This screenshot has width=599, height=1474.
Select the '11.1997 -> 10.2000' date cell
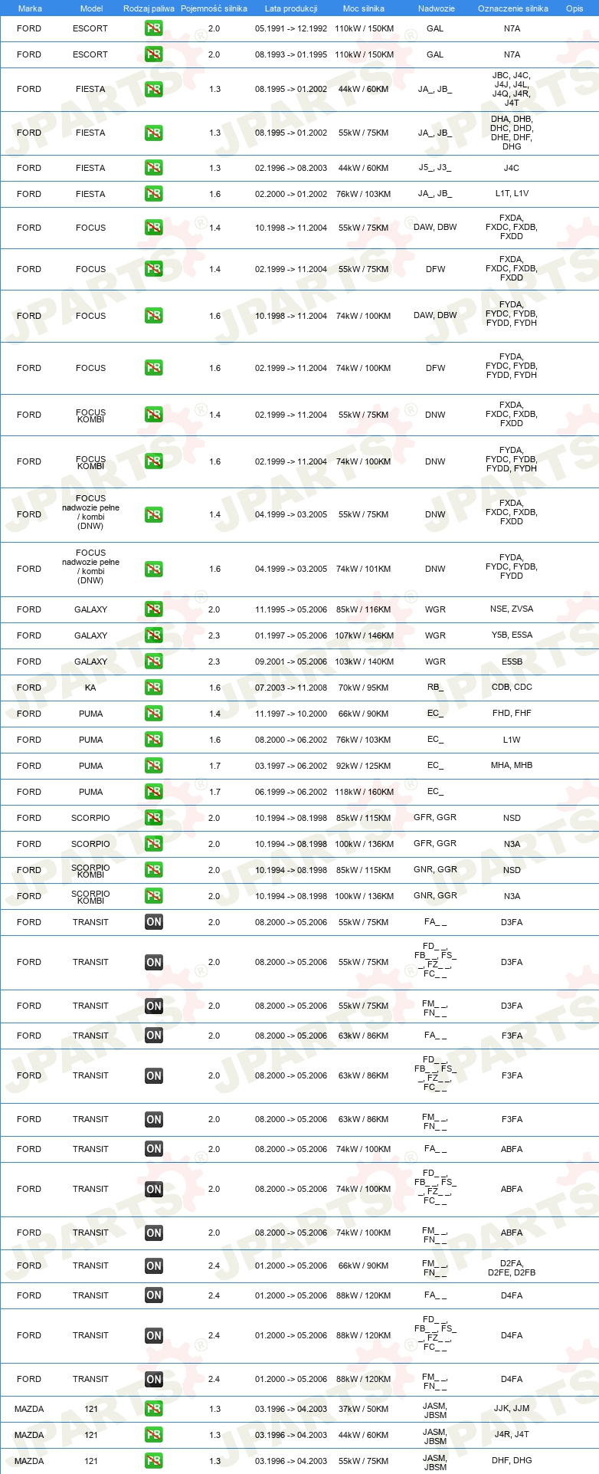click(x=291, y=714)
